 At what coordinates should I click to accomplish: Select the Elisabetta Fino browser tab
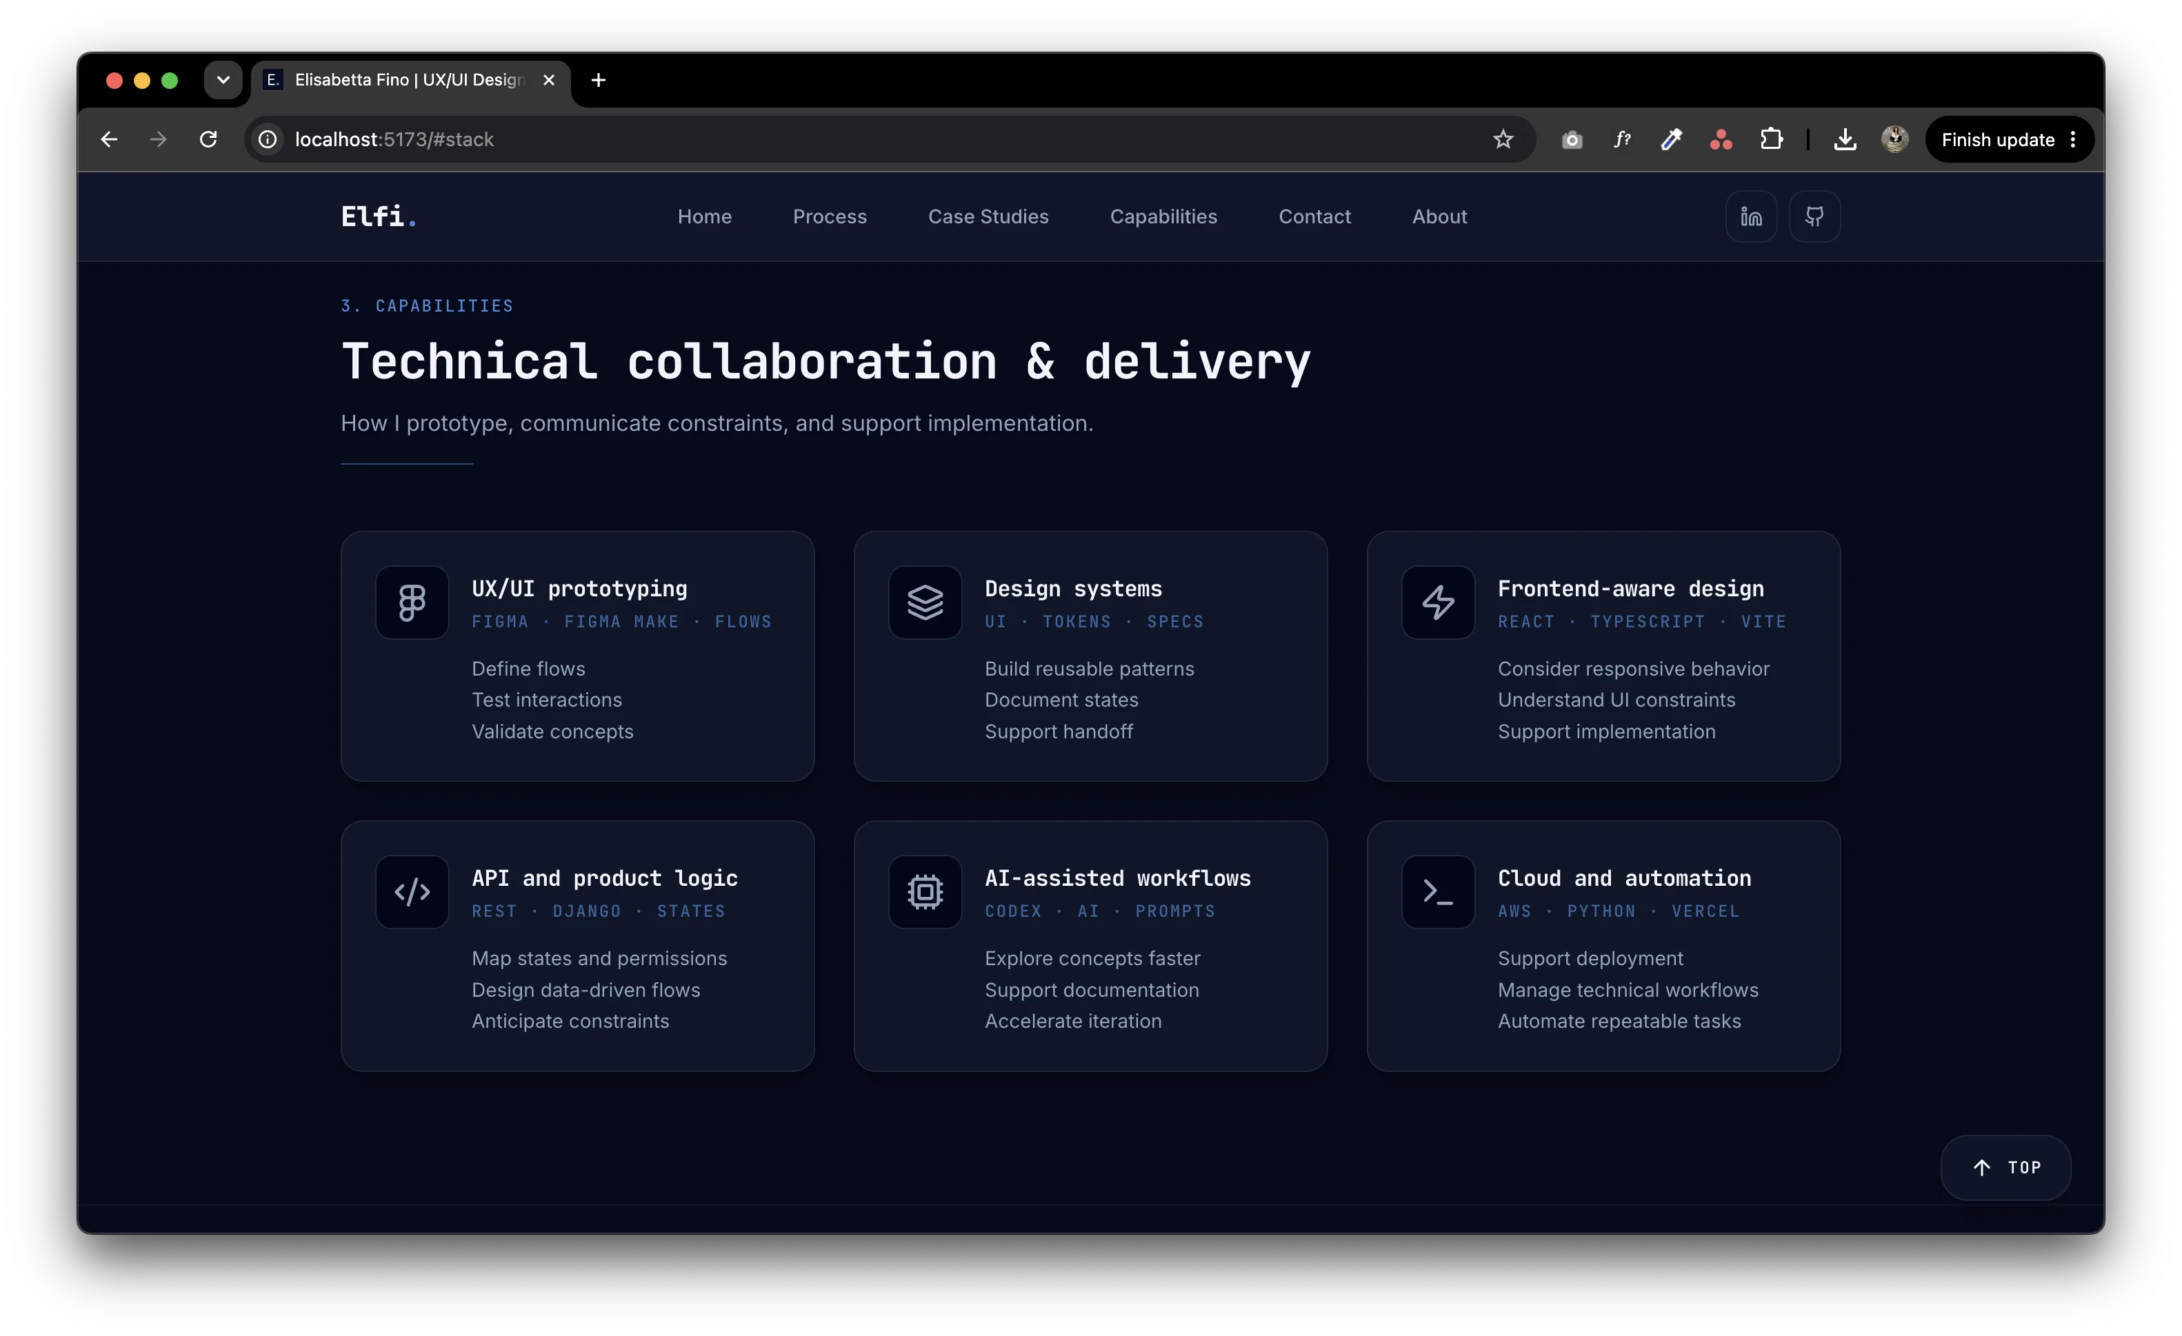[411, 80]
